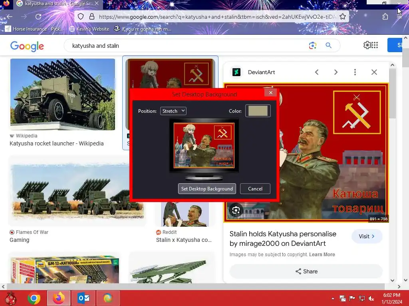409x306 pixels.
Task: Open the tracking protection shield icon
Action: [x=81, y=17]
